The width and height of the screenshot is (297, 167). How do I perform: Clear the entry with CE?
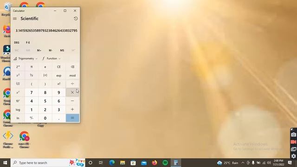59,67
